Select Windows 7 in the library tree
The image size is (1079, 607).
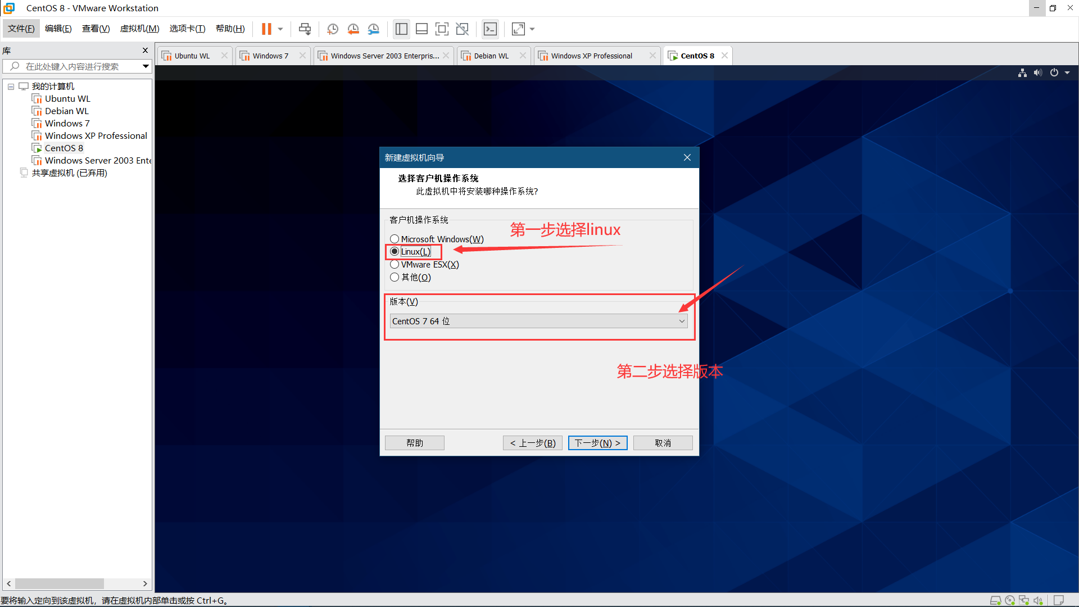67,124
